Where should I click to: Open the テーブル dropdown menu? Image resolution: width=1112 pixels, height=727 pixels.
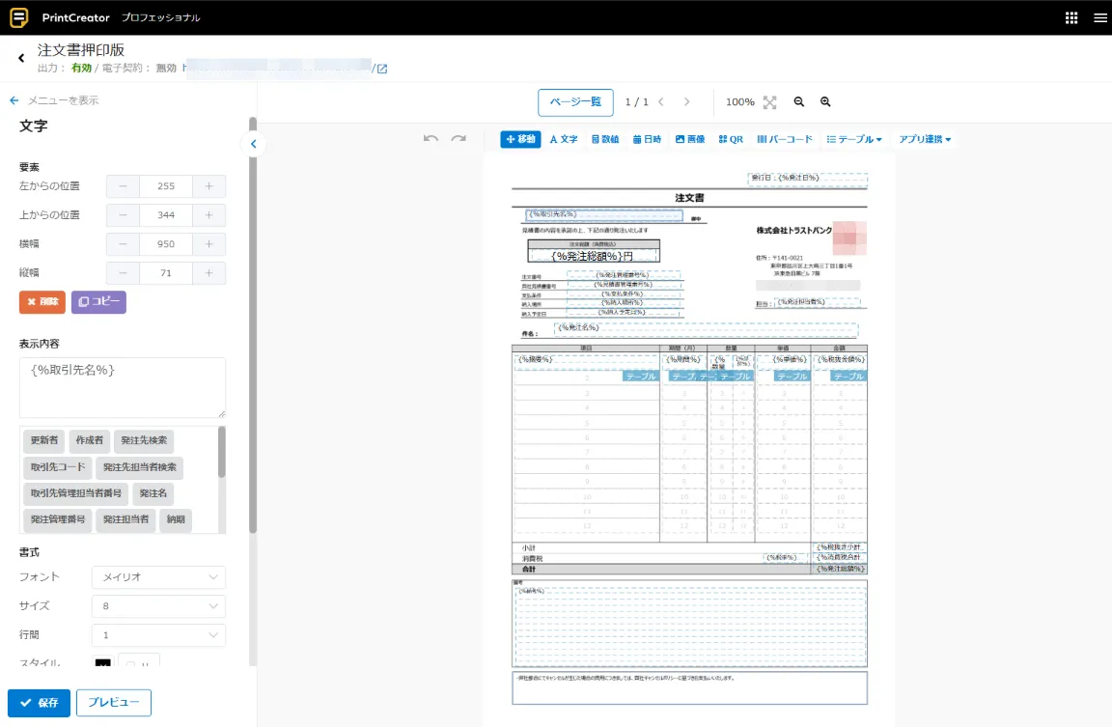tap(854, 139)
